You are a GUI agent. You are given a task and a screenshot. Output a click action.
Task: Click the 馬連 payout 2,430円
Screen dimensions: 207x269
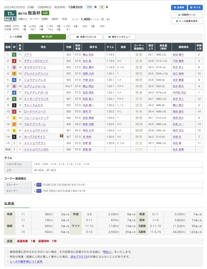click(180, 214)
